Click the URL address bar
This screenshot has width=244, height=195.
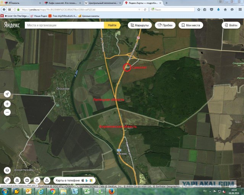[x=79, y=10]
